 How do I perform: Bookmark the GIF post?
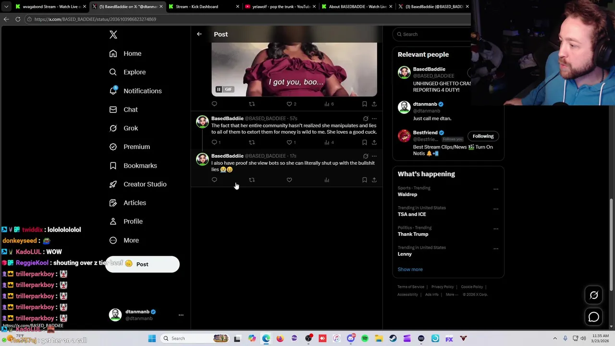(x=364, y=104)
